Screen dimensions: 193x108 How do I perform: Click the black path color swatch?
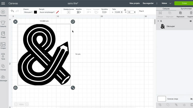pos(35,12)
